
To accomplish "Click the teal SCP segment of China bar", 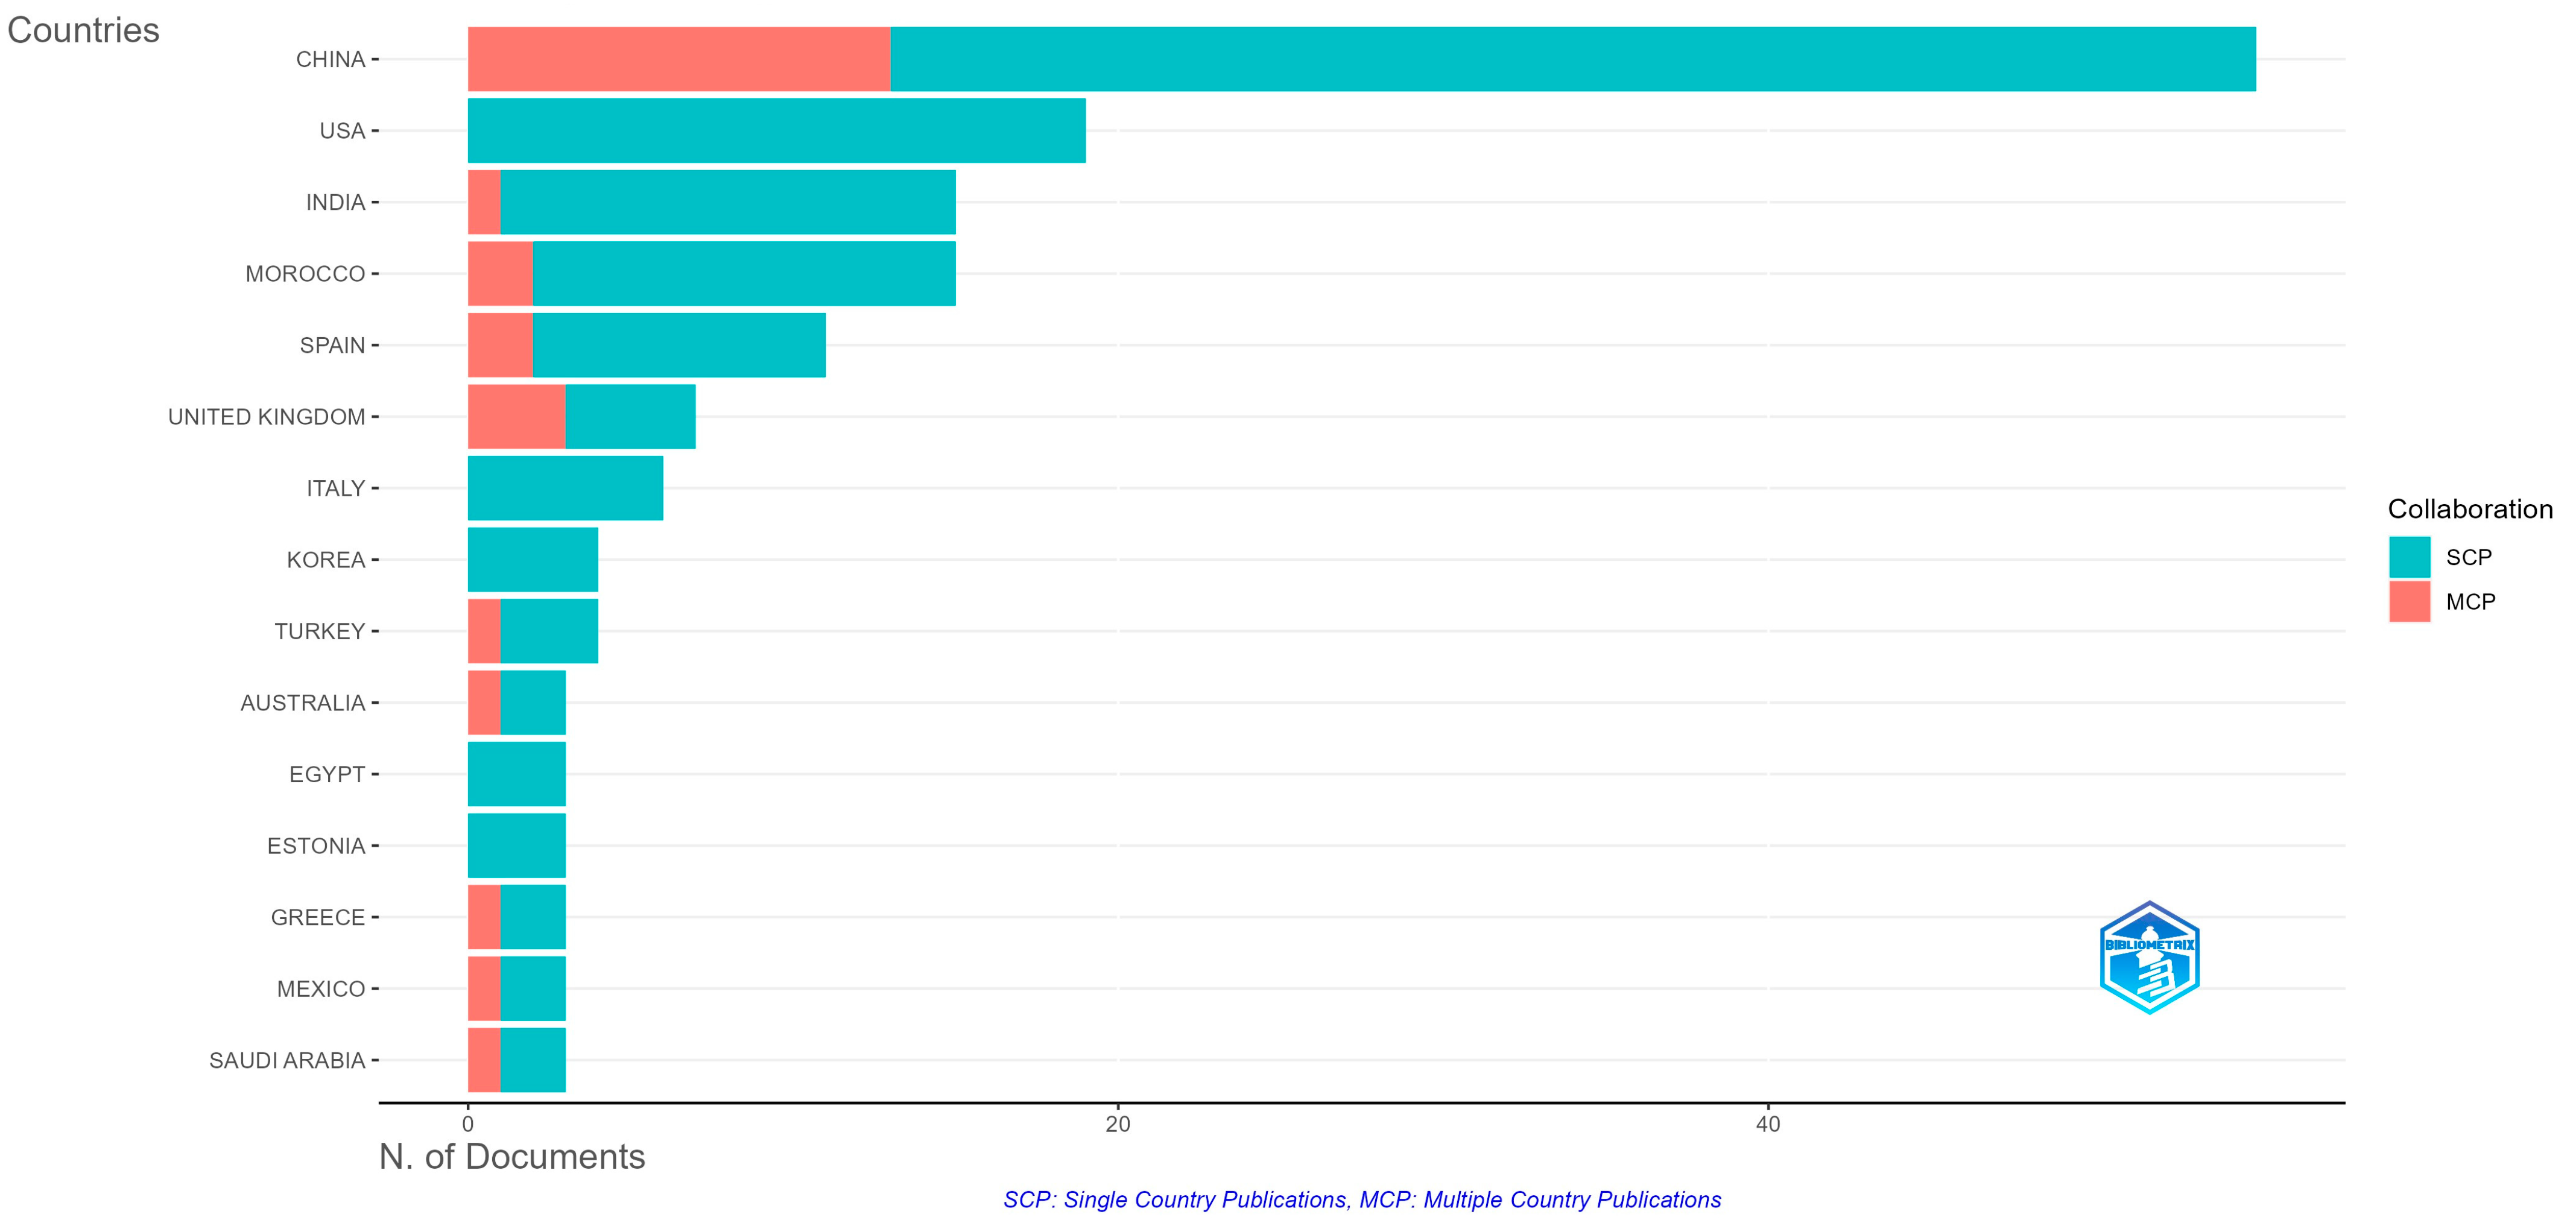I will coord(1572,59).
